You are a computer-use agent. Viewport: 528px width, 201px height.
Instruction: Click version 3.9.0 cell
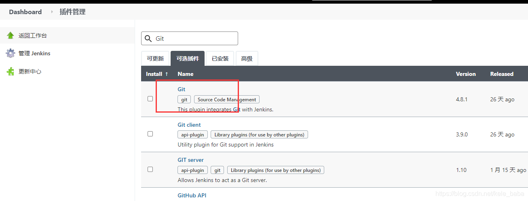click(x=462, y=134)
